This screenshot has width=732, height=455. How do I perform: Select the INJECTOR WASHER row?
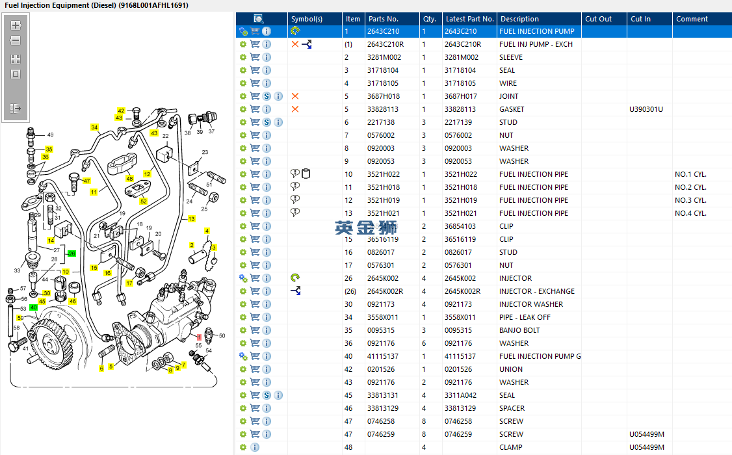[531, 304]
